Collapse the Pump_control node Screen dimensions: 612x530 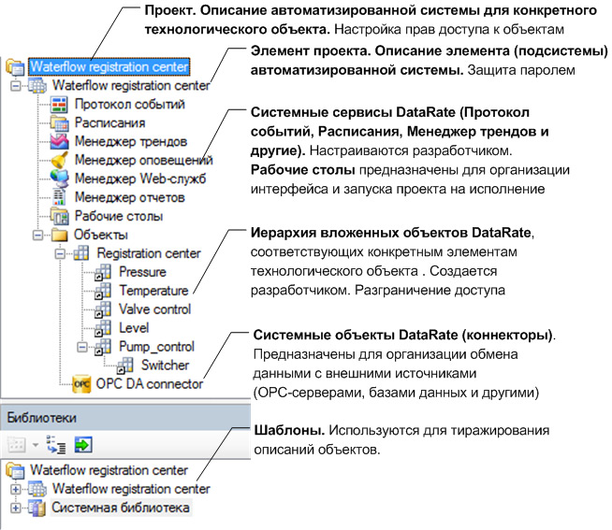tap(82, 347)
